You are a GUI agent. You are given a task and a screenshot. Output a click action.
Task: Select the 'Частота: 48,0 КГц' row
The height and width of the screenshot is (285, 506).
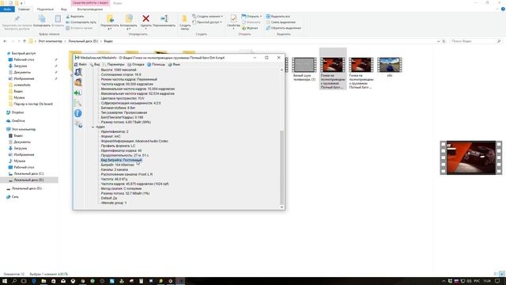[x=114, y=179]
